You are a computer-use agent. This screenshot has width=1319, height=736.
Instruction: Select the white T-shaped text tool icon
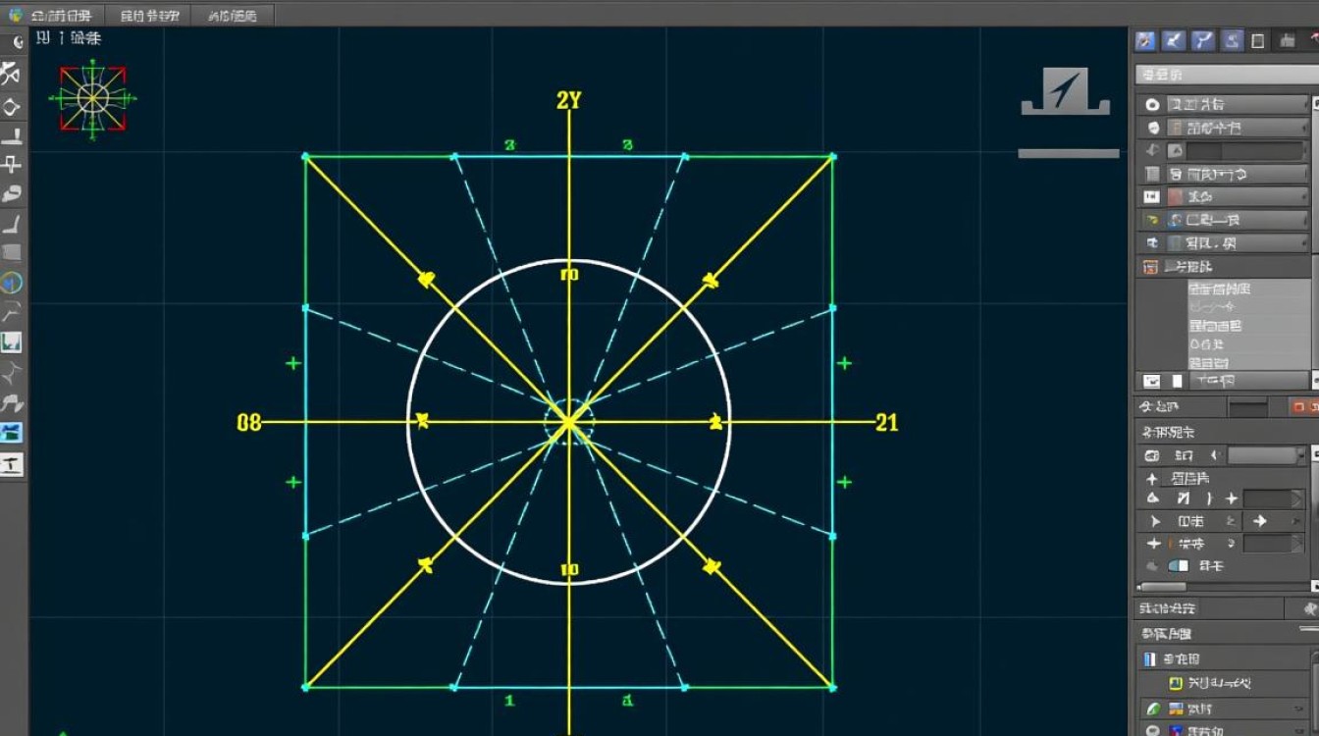click(12, 464)
